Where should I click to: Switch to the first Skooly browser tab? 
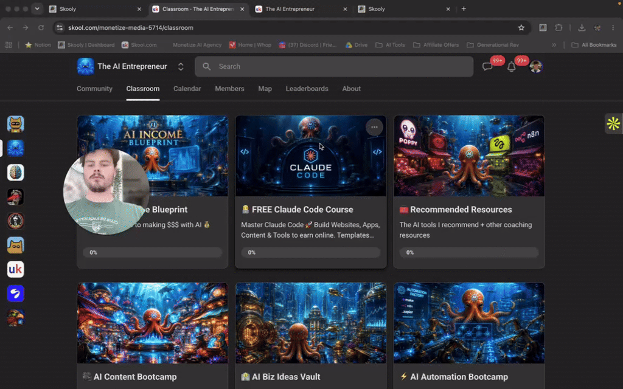click(x=94, y=9)
